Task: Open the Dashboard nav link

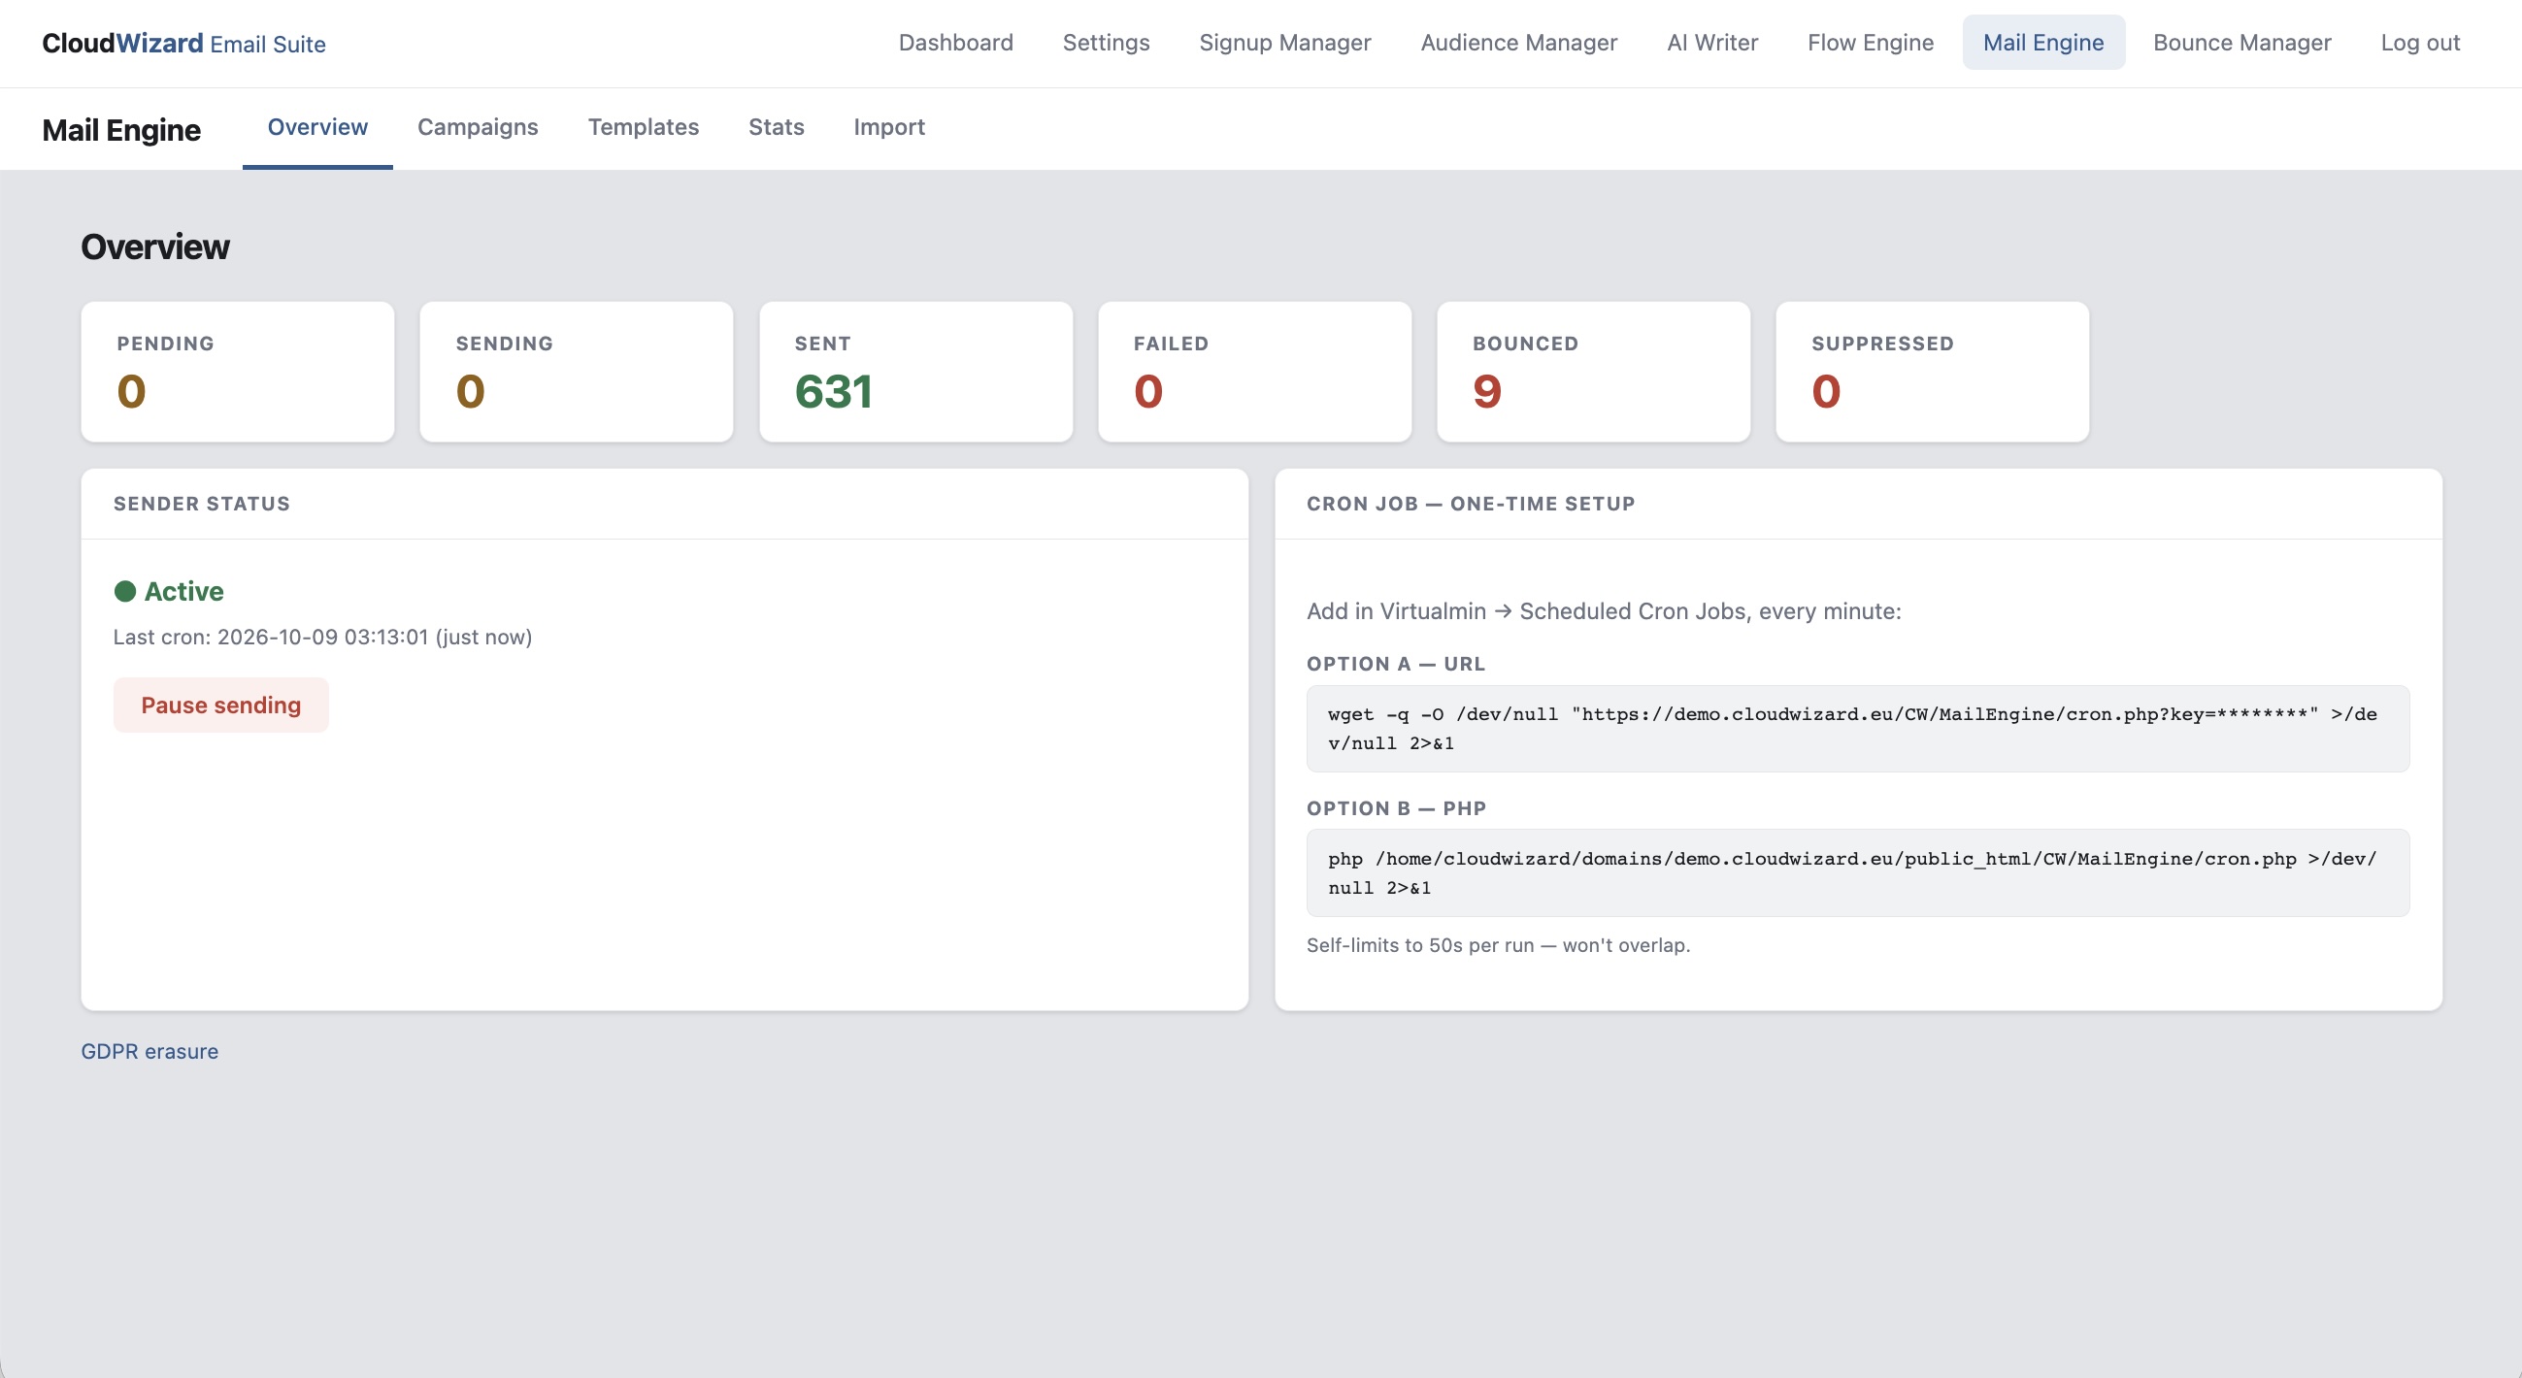Action: 955,42
